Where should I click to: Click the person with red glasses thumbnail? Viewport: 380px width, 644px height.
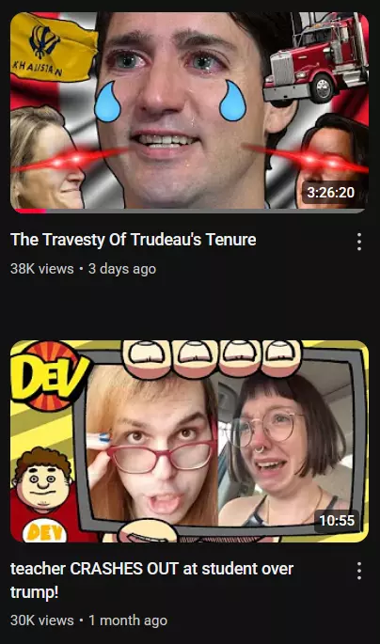tap(152, 446)
